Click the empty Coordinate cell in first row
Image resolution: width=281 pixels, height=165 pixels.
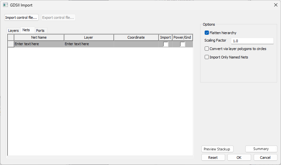tap(136, 44)
